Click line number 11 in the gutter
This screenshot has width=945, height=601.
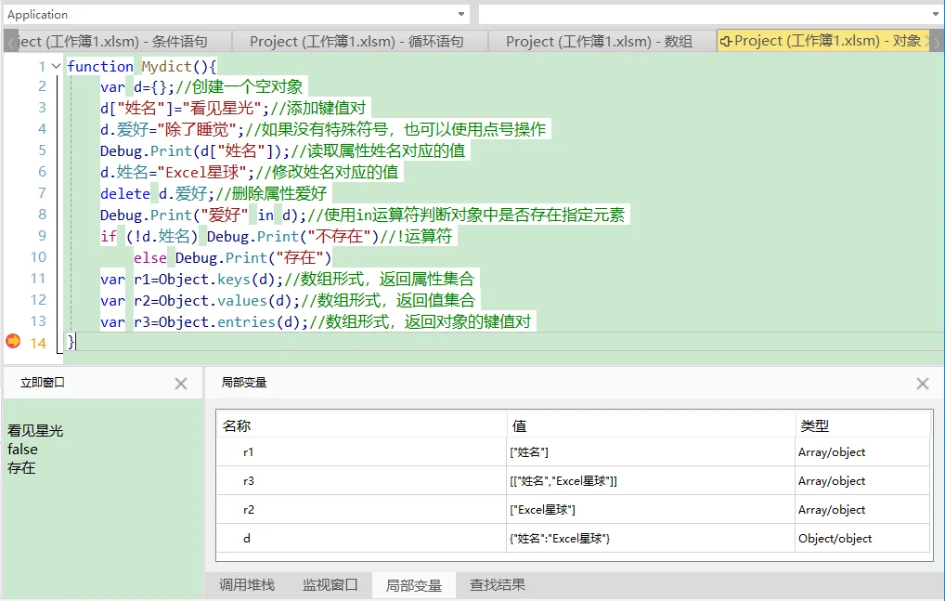(x=38, y=279)
